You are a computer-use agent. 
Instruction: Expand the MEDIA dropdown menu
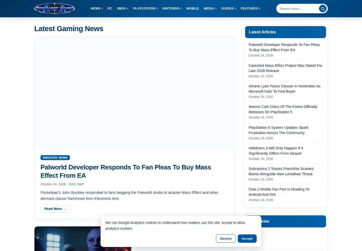[x=210, y=9]
